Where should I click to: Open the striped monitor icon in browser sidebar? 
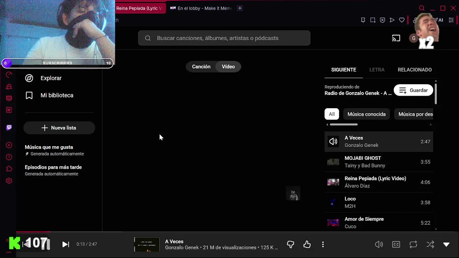9,98
